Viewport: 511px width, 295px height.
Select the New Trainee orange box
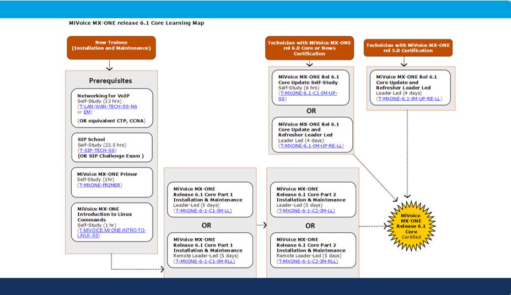tap(111, 47)
